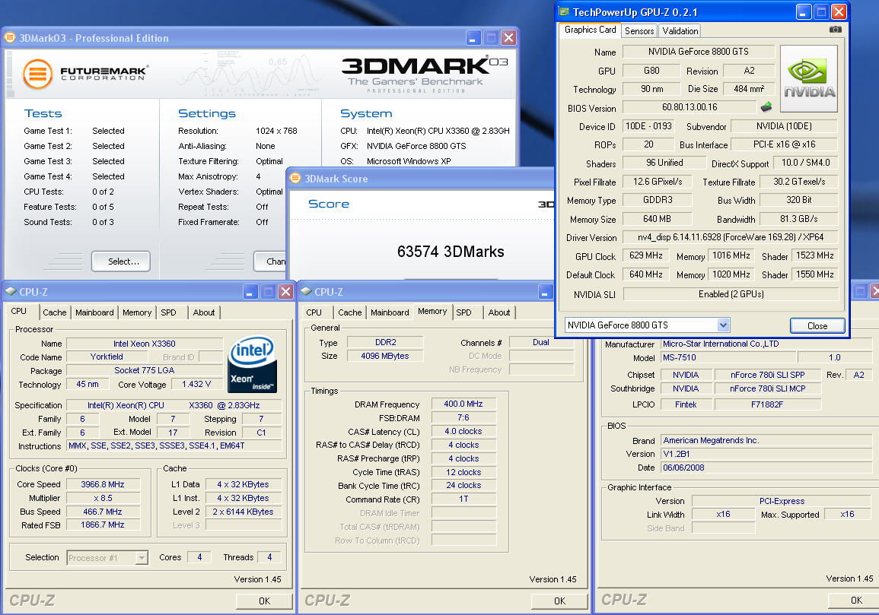Click the 63574 3DMarks score text
The image size is (879, 615).
click(451, 252)
